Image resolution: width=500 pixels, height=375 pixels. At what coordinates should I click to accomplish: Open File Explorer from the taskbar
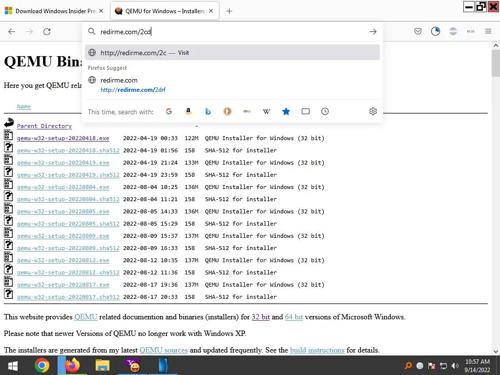pyautogui.click(x=103, y=365)
